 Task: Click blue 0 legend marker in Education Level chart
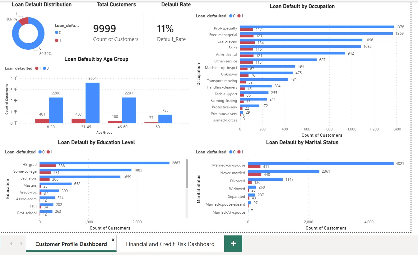coord(40,152)
